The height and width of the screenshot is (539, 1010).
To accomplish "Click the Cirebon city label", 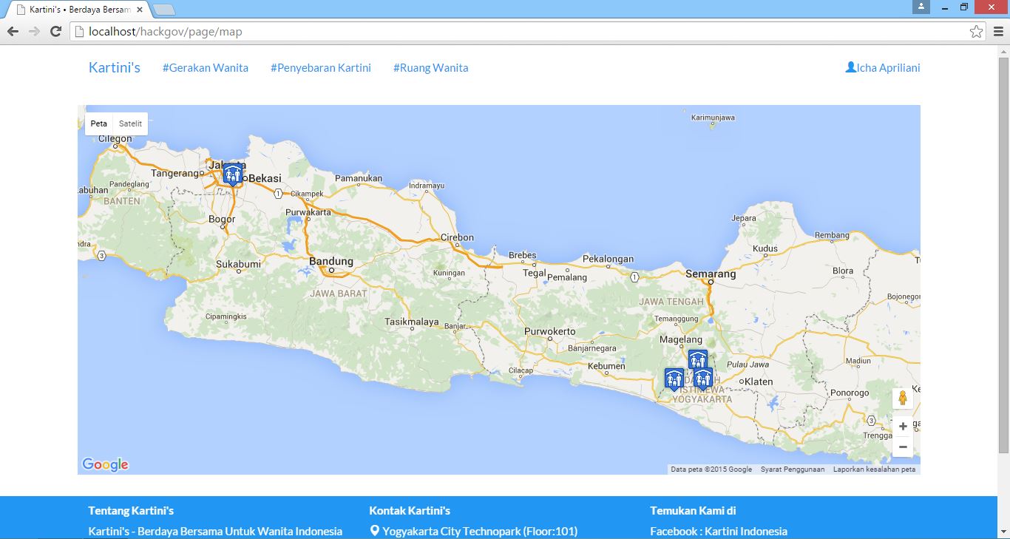I will (457, 237).
